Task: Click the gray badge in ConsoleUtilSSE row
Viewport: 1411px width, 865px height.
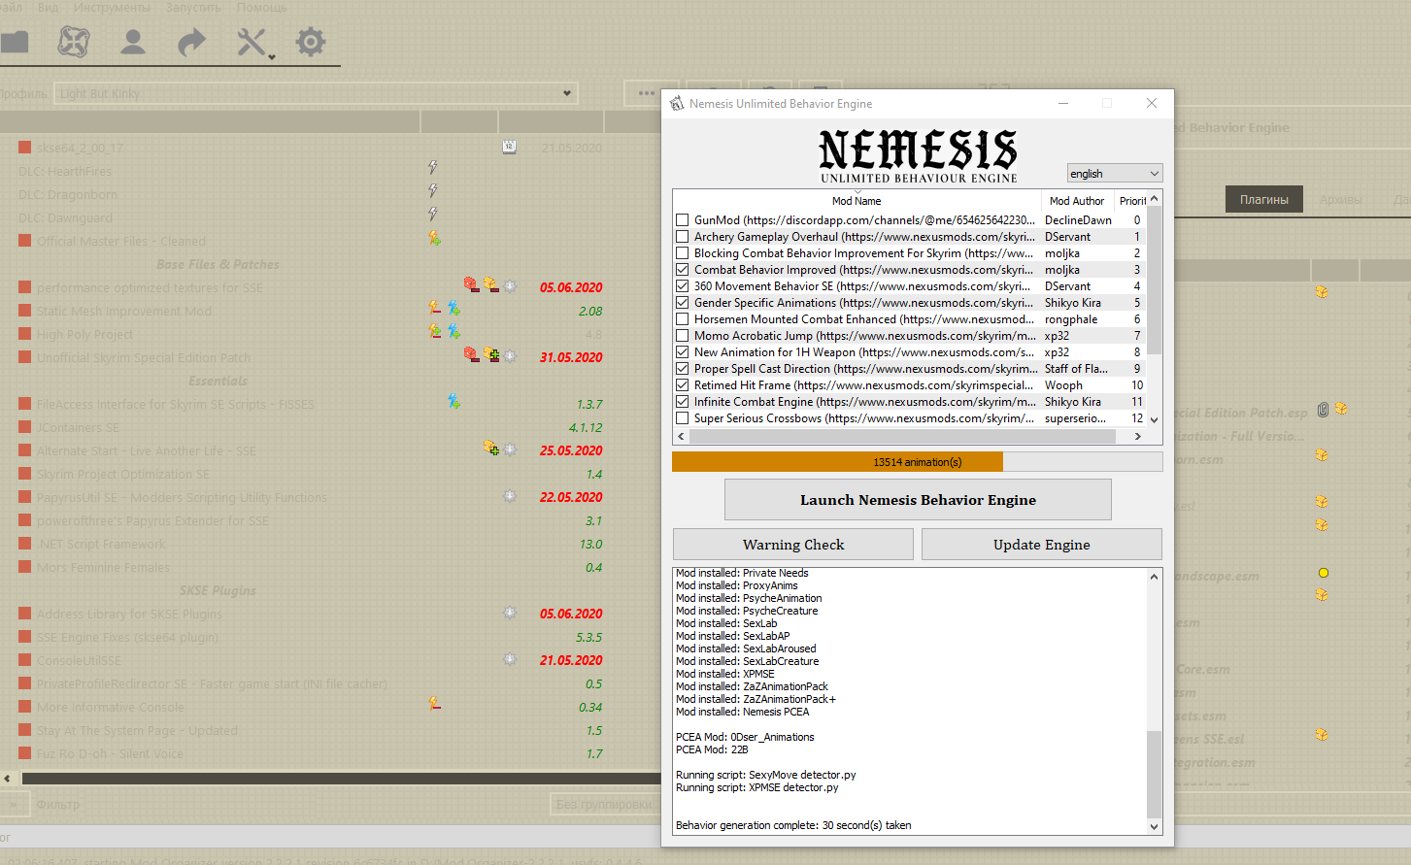Action: (x=510, y=659)
